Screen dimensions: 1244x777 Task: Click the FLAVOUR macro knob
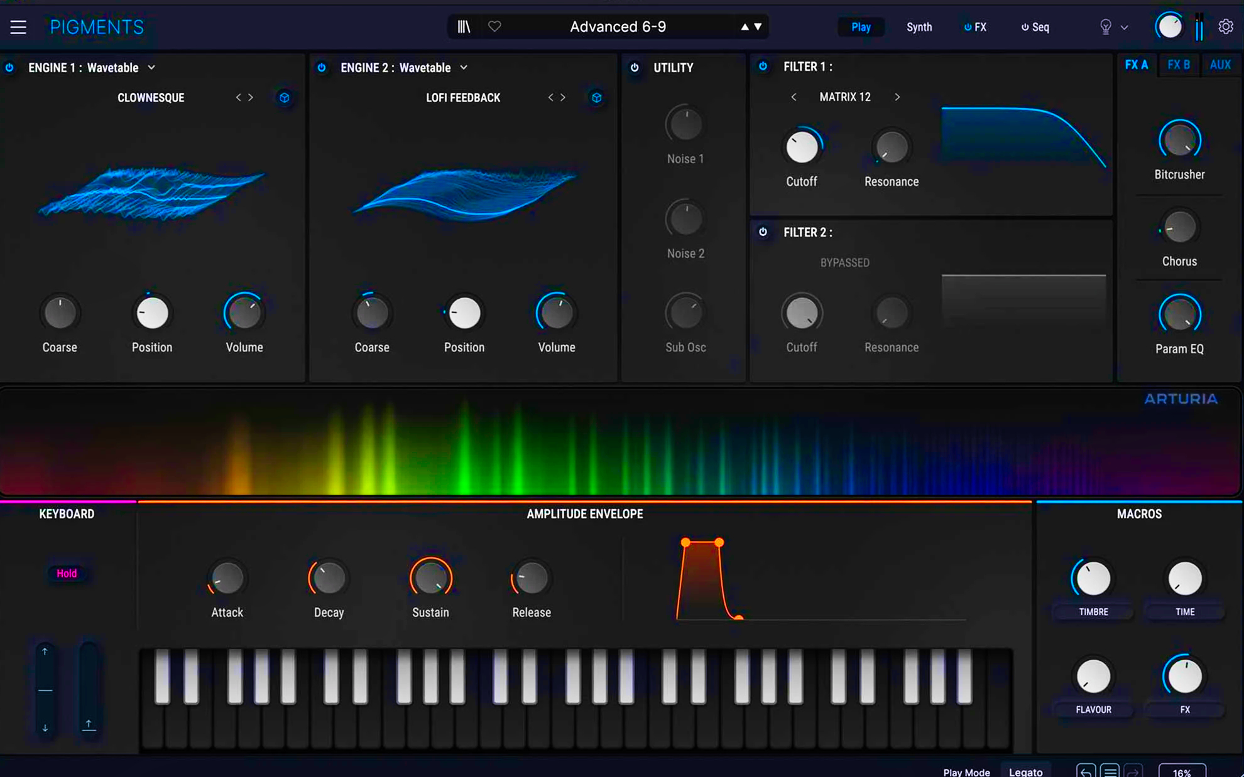1093,677
